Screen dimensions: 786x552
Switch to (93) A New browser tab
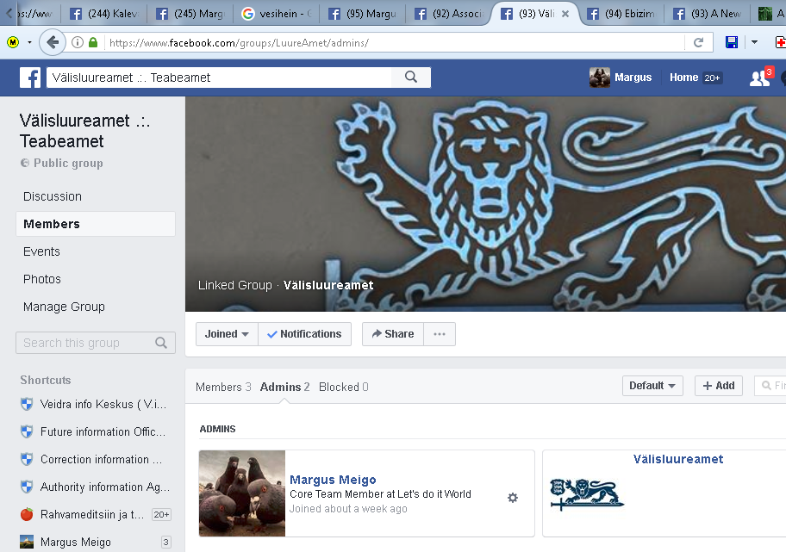[x=708, y=14]
